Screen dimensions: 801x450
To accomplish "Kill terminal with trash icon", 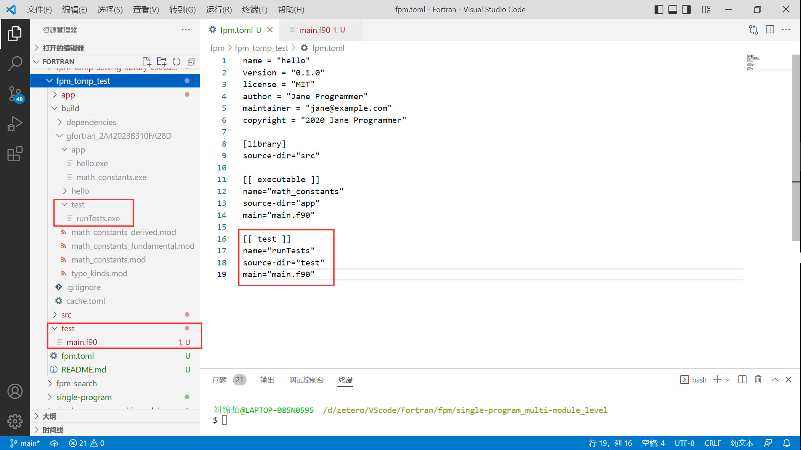I will 758,380.
